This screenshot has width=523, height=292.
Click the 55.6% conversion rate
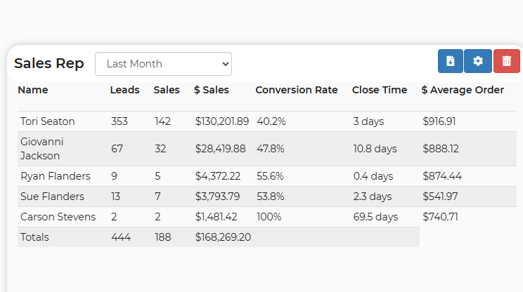(x=270, y=175)
